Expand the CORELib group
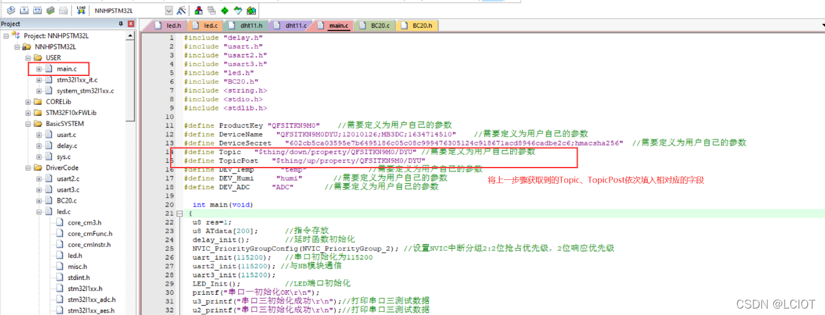Viewport: 825px width, 315px height. point(29,101)
